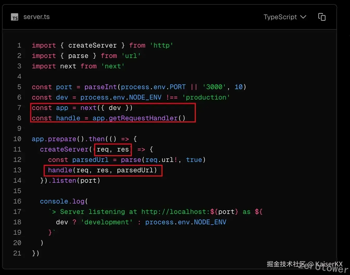Click line number 10

pyautogui.click(x=17, y=139)
